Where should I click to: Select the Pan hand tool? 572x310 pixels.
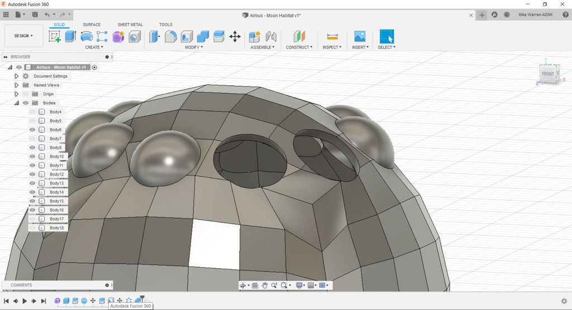point(265,285)
